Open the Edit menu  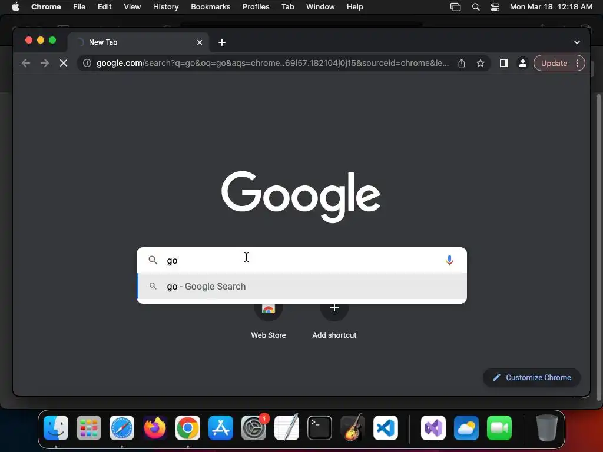pyautogui.click(x=104, y=6)
